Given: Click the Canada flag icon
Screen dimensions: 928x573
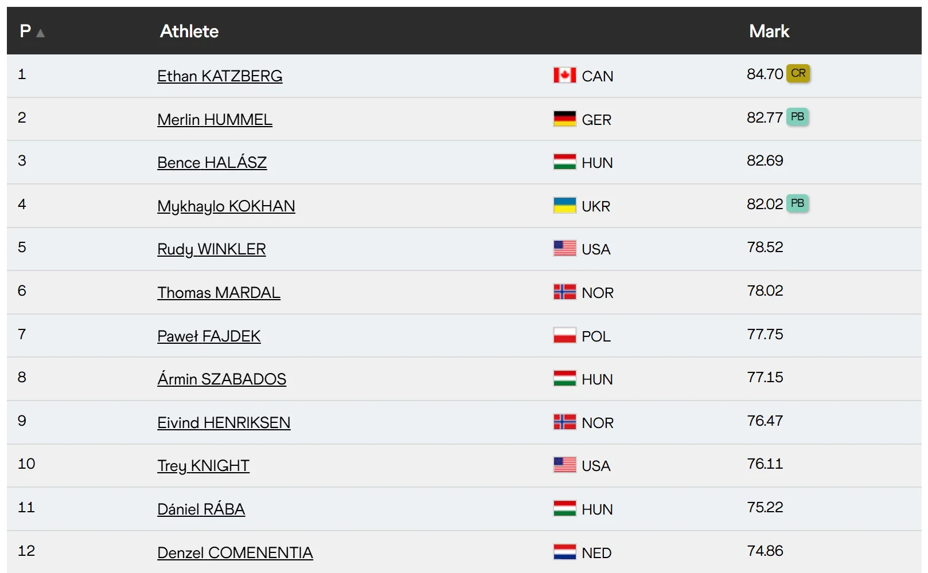Looking at the screenshot, I should [564, 76].
